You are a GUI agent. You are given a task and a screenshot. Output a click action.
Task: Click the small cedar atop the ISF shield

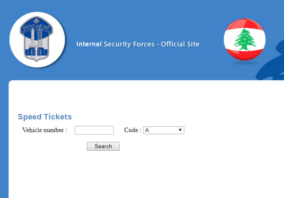[36, 21]
